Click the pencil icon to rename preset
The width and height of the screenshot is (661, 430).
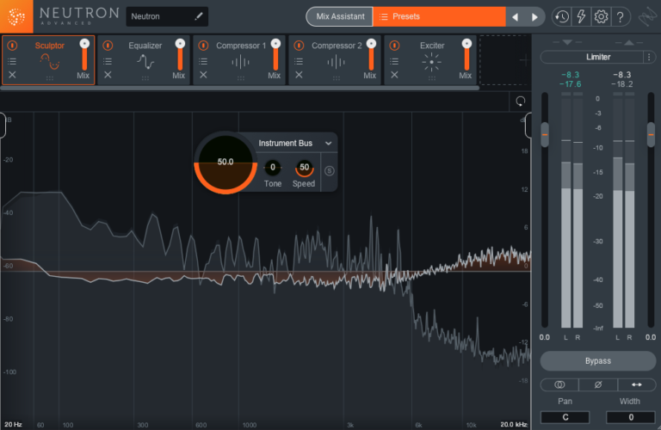[x=199, y=16]
